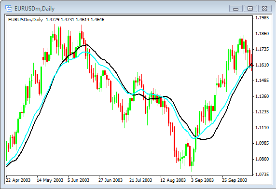Viewport: 276px width, 190px height.
Task: Click the 1.1485 price label
Action: pos(262,81)
